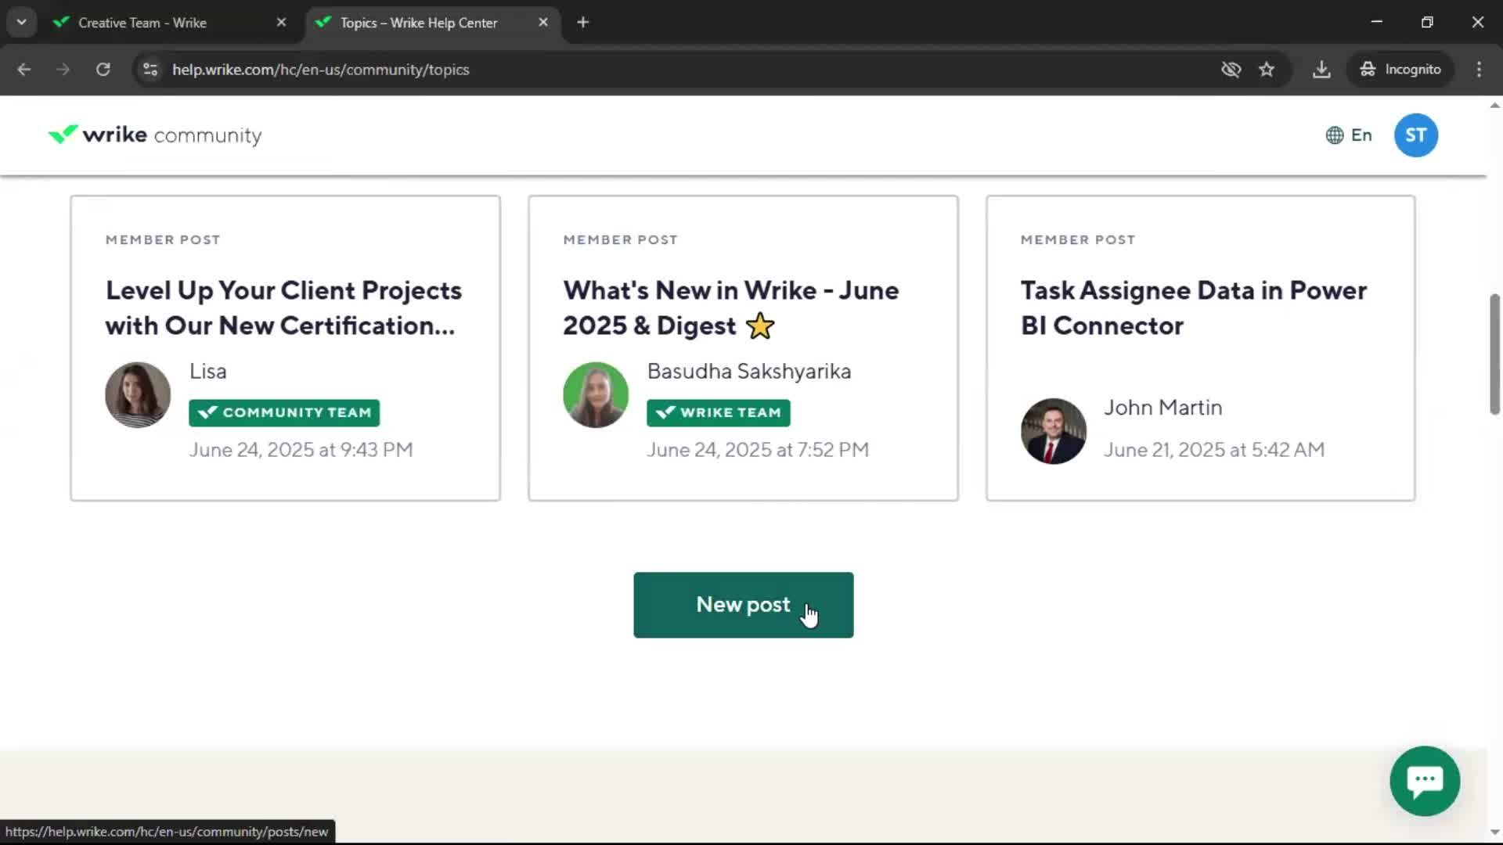Minimize the browser window
The width and height of the screenshot is (1503, 845).
click(x=1377, y=23)
